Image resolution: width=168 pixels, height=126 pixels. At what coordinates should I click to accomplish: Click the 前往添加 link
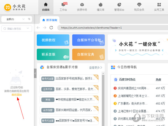coord(17,94)
